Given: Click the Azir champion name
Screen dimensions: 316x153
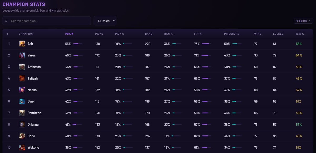Looking at the screenshot, I should tap(30, 44).
